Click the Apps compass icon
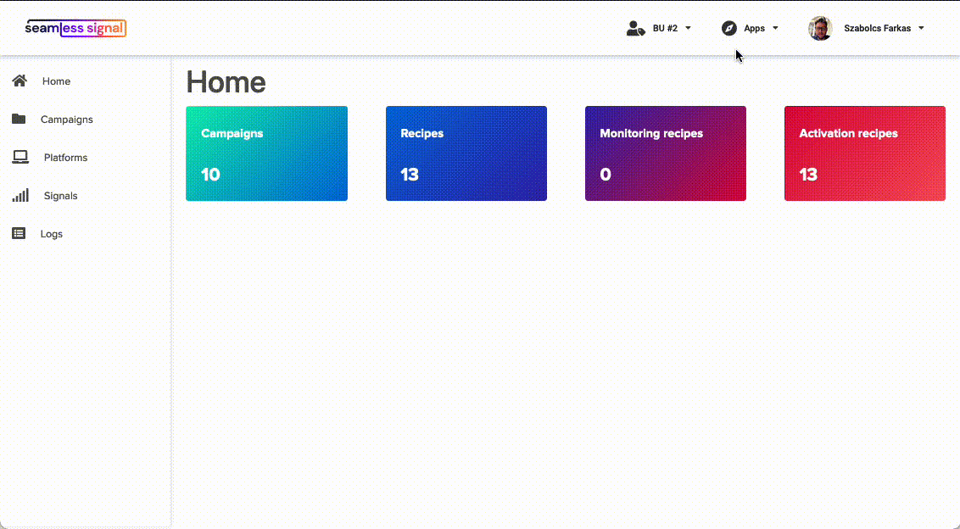960x529 pixels. pos(728,28)
